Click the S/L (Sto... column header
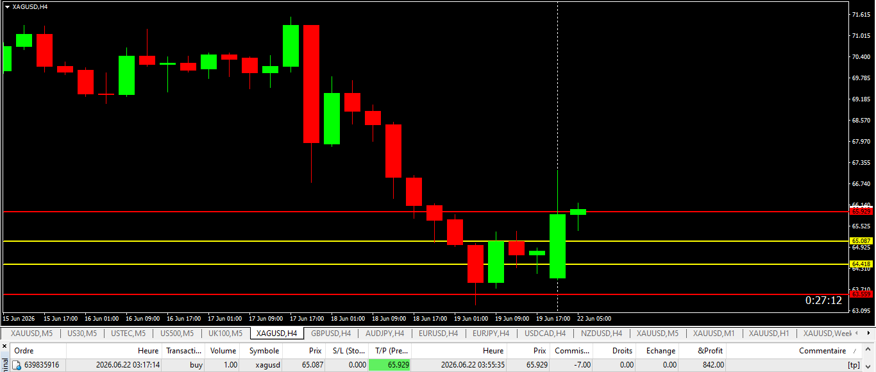This screenshot has height=372, width=876. pyautogui.click(x=347, y=351)
